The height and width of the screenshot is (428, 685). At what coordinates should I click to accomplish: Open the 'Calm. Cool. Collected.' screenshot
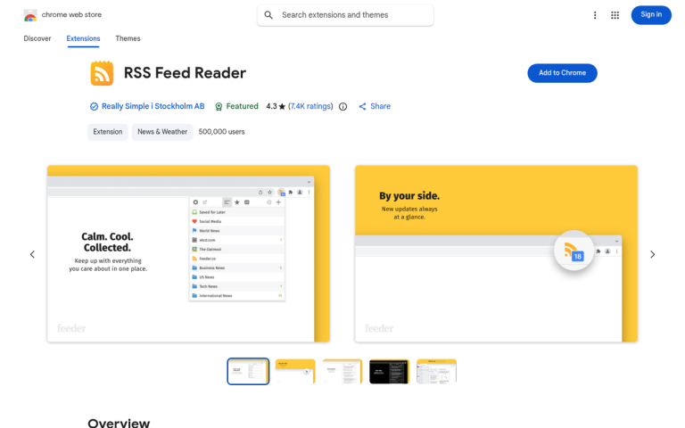pyautogui.click(x=188, y=254)
